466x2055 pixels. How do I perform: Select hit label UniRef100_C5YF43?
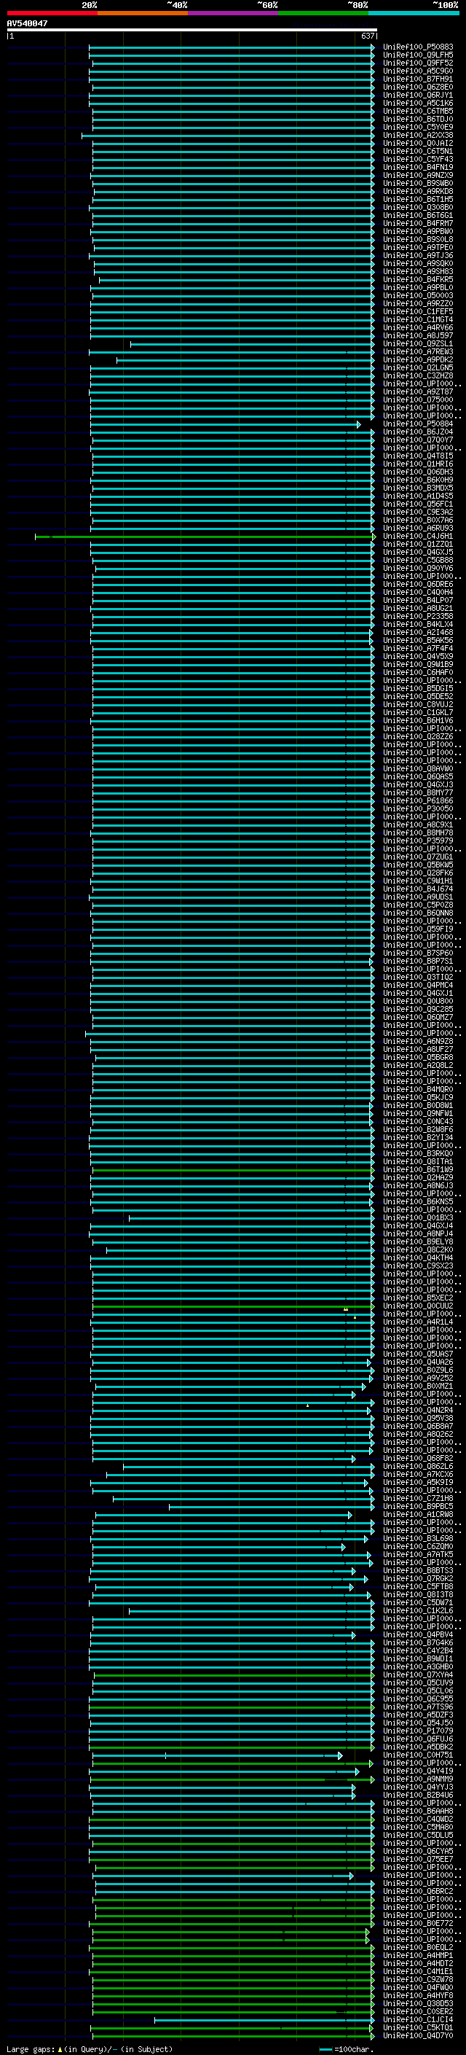pyautogui.click(x=418, y=159)
